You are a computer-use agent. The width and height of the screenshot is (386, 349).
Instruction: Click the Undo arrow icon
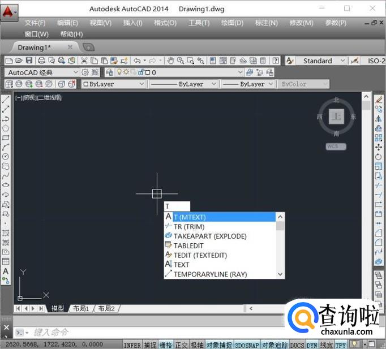tap(136, 61)
